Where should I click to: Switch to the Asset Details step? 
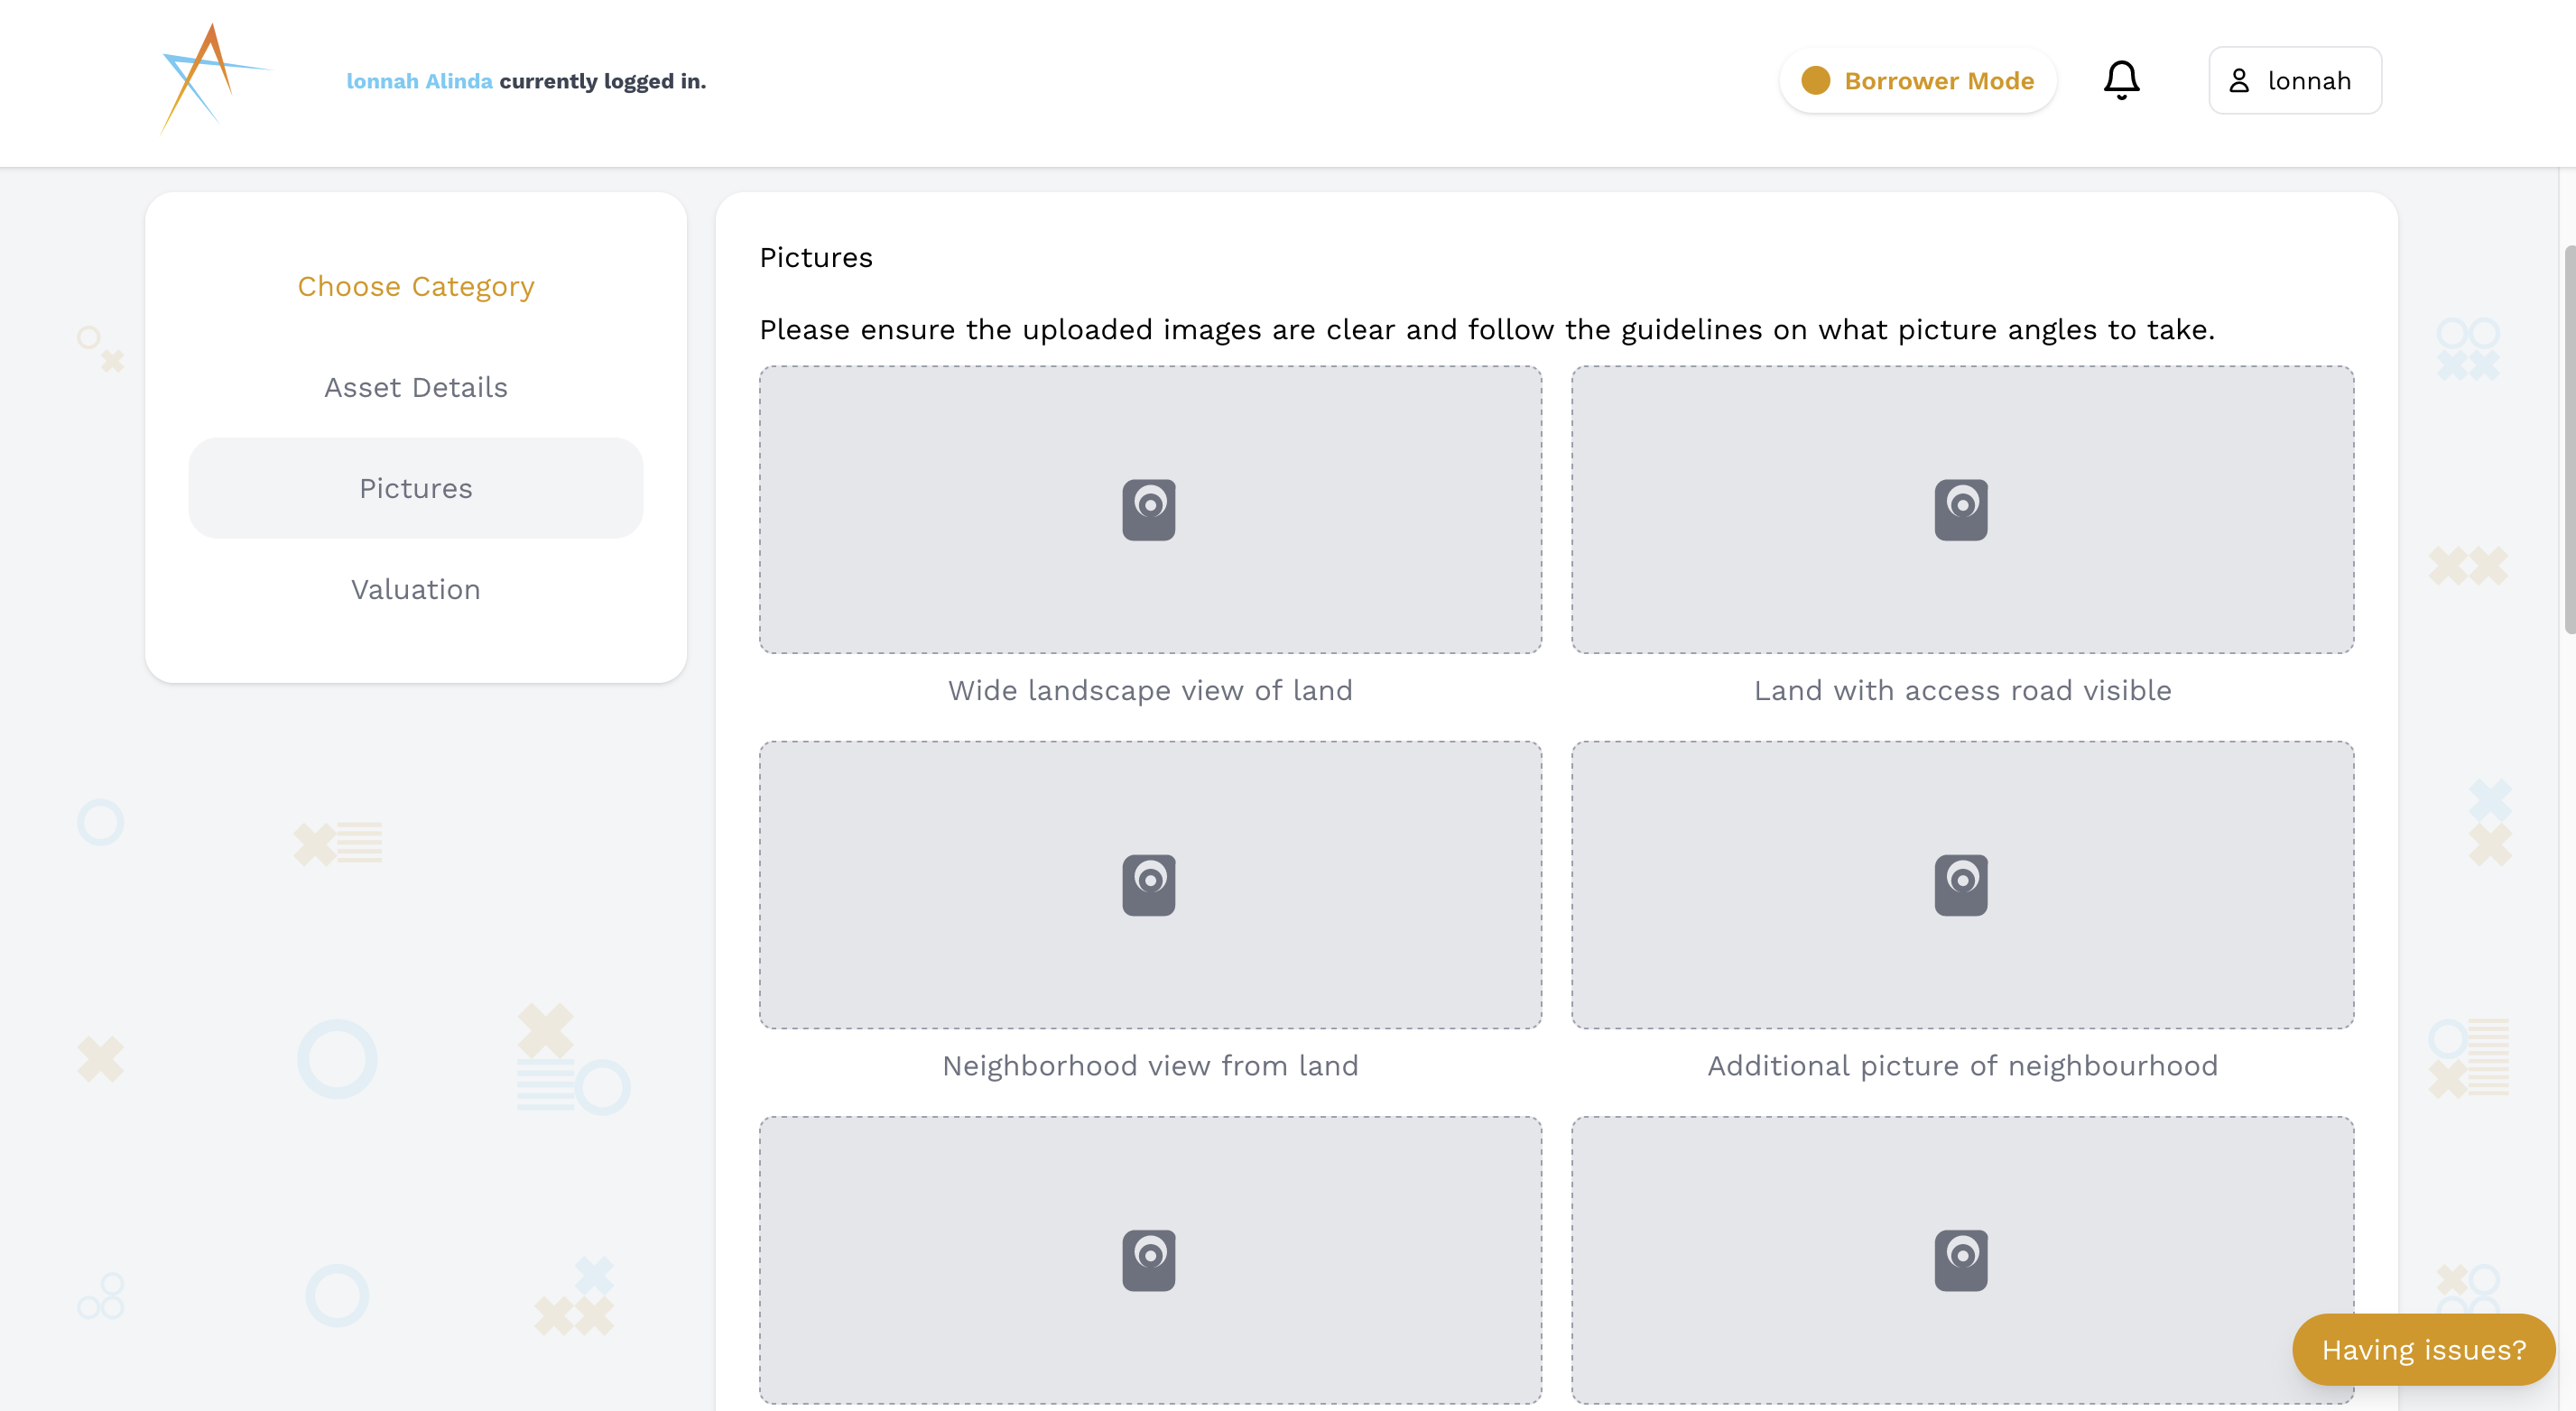tap(415, 387)
